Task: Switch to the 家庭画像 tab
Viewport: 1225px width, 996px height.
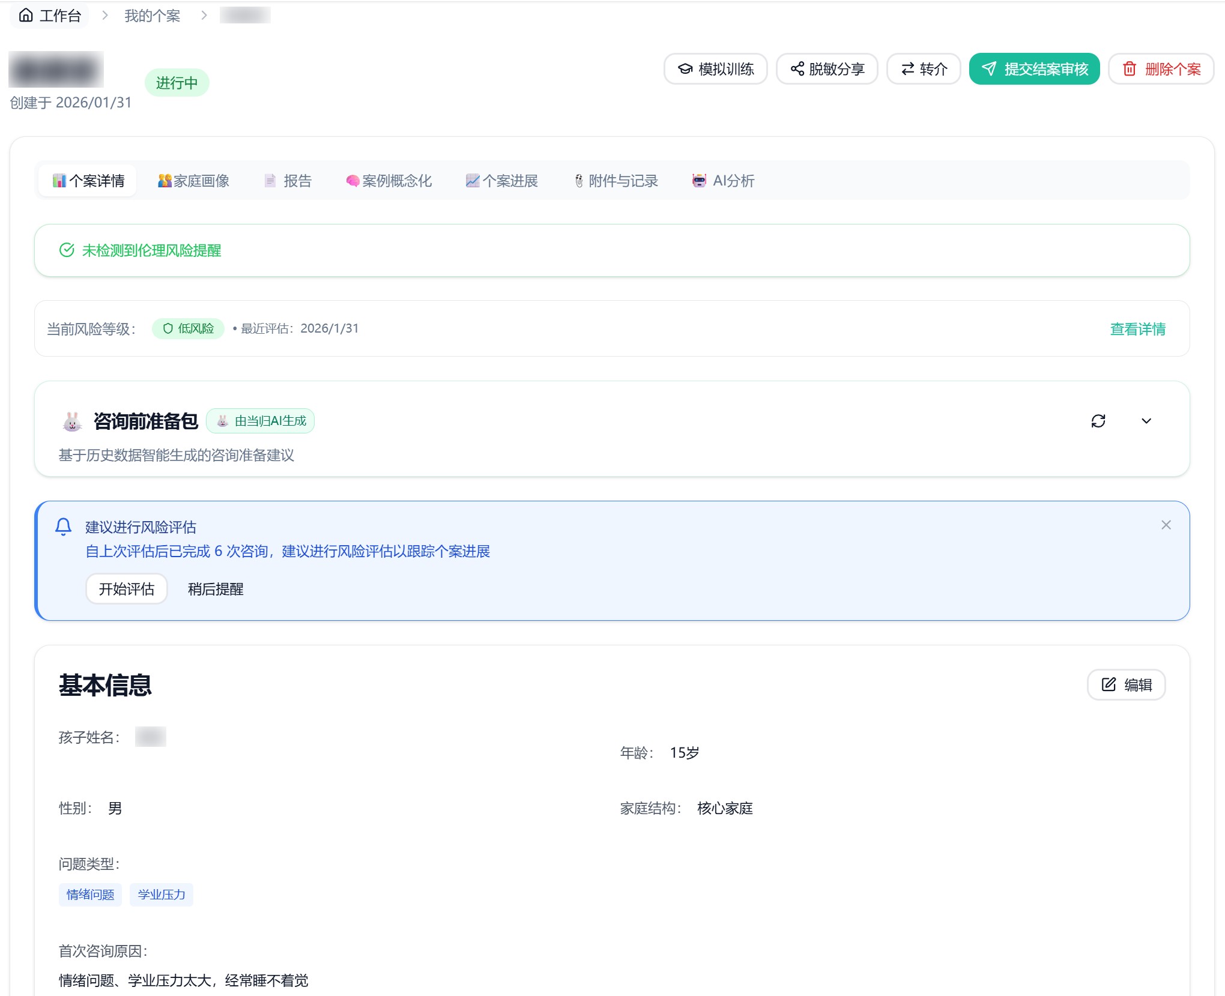Action: (193, 181)
